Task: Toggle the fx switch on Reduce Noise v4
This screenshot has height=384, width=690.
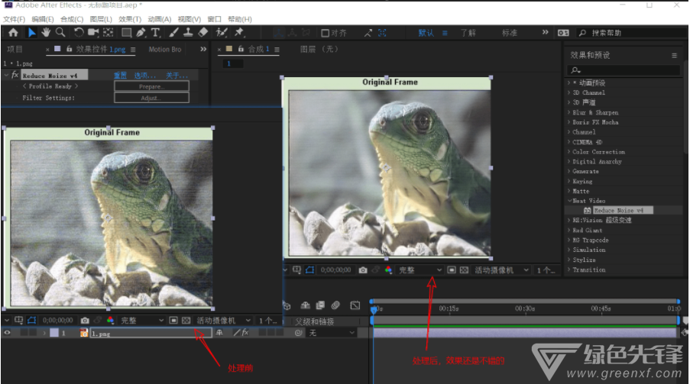Action: click(15, 76)
